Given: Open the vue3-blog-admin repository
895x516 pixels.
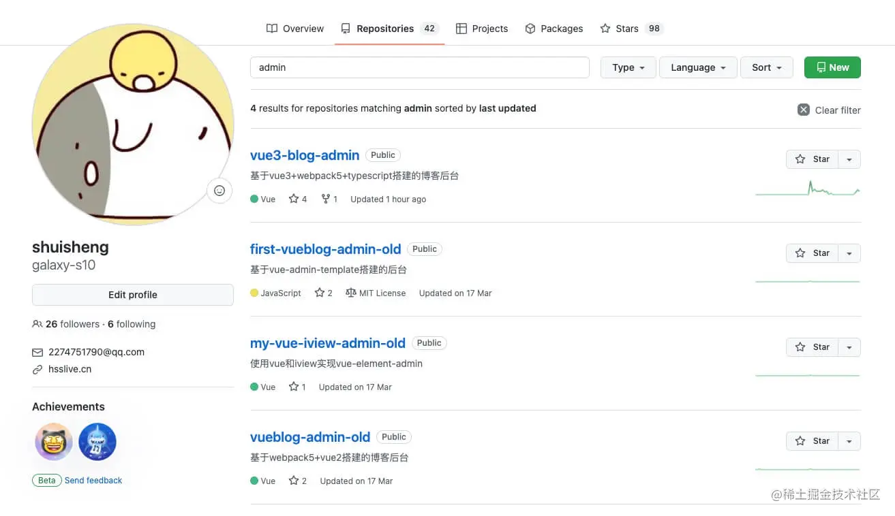Looking at the screenshot, I should 305,155.
